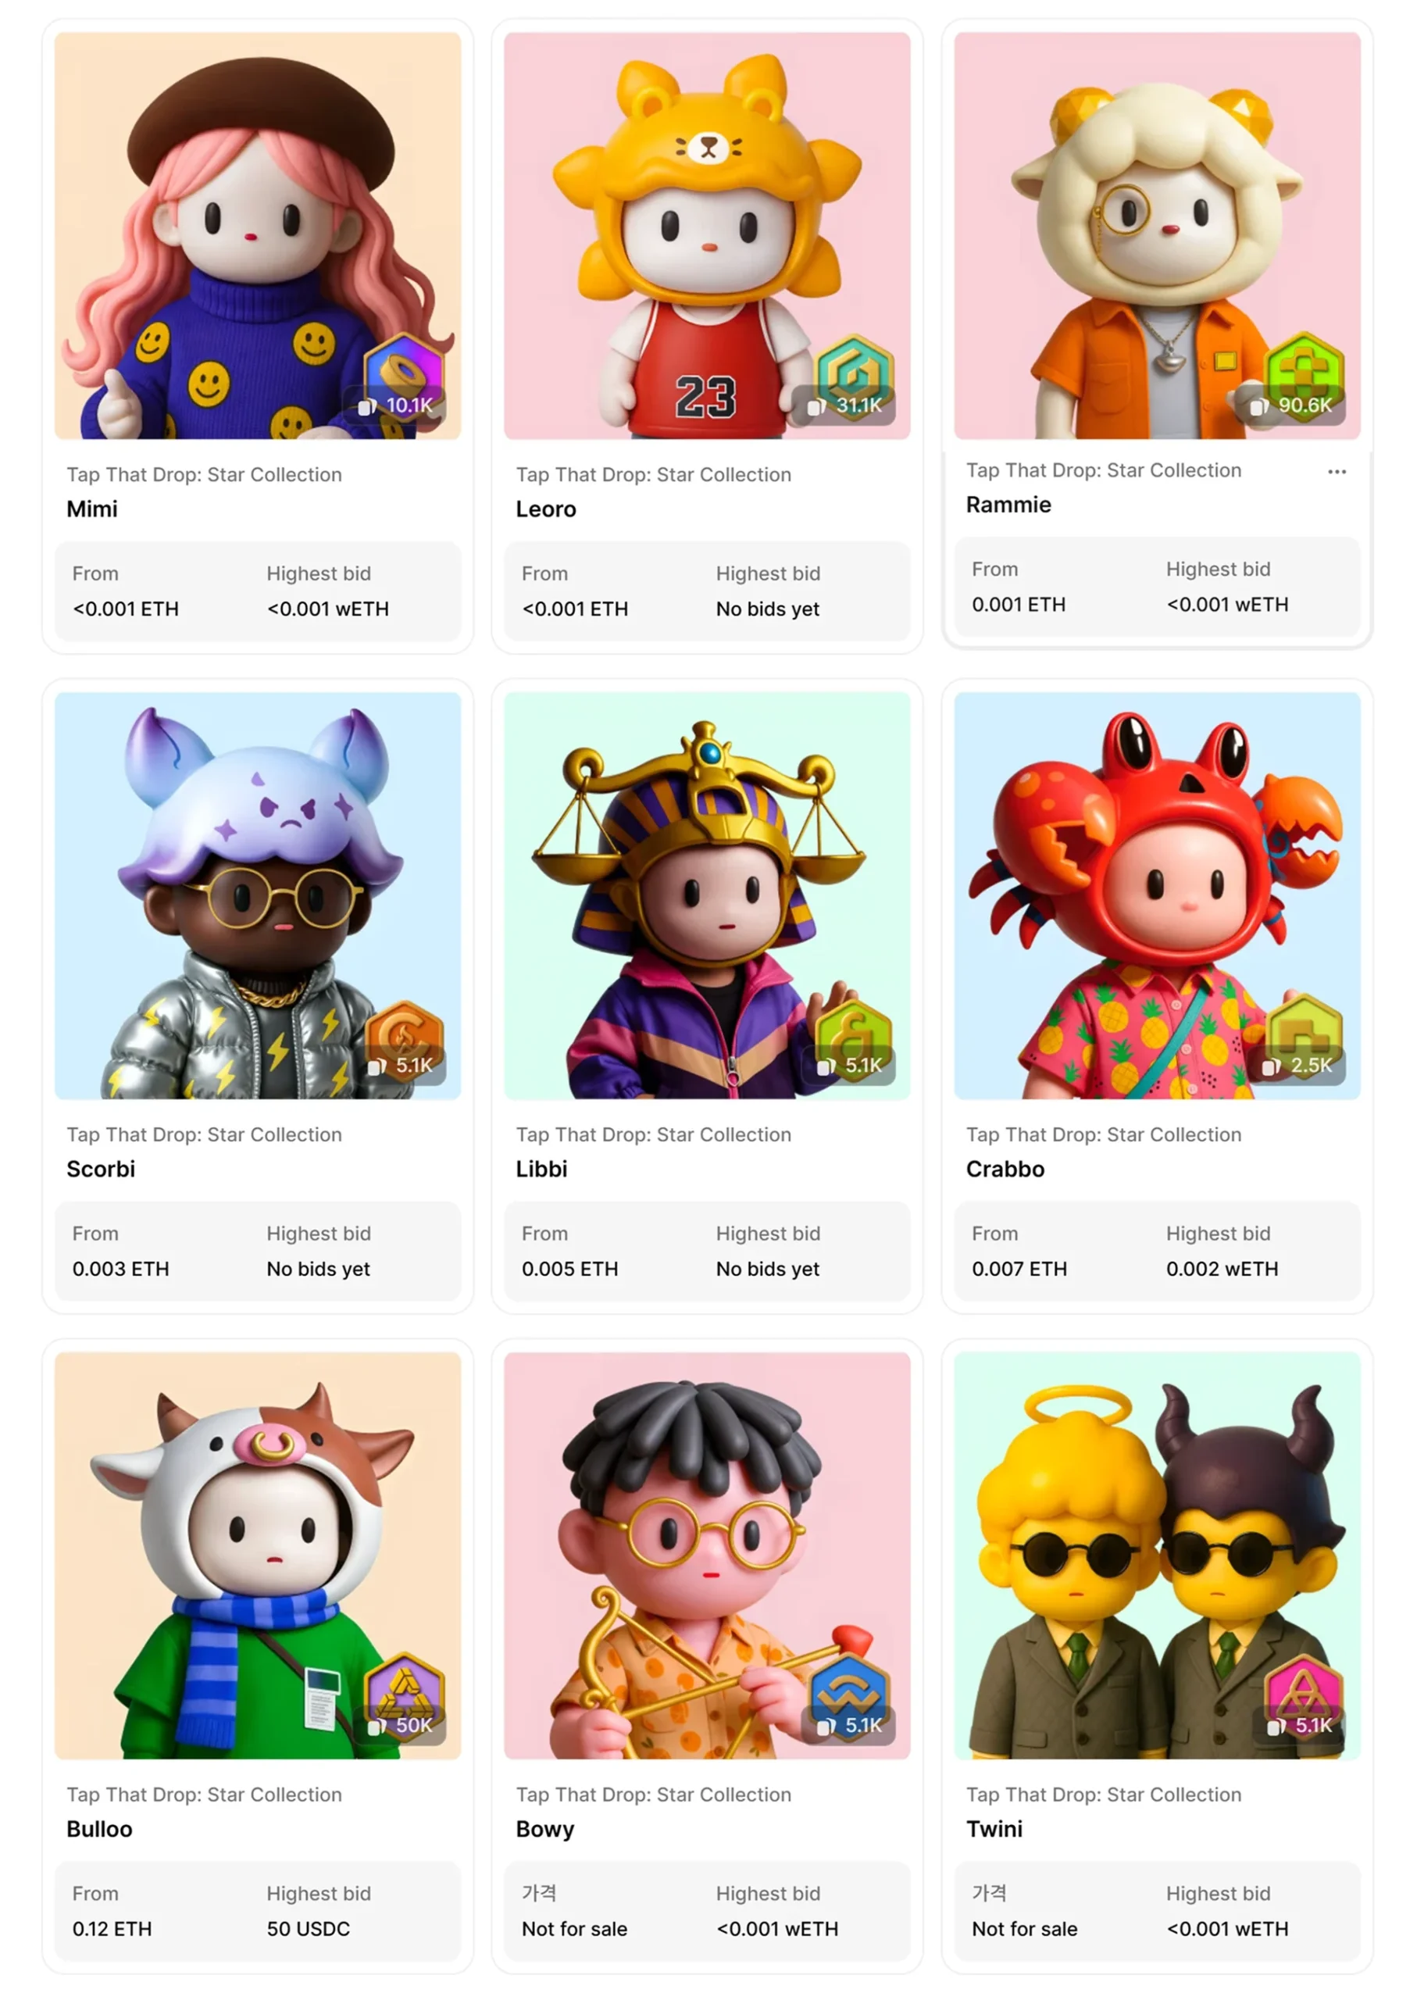
Task: Click the green Libra badge on Libbi
Action: pyautogui.click(x=855, y=1033)
